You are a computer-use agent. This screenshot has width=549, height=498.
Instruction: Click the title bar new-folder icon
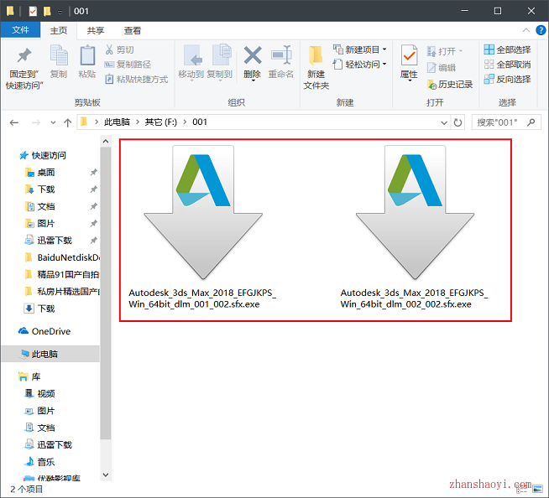(47, 11)
